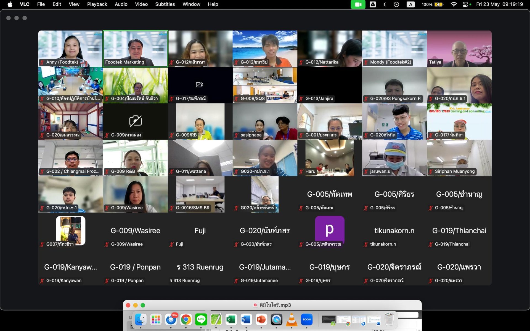530x331 pixels.
Task: Restore the minimized dark terminal window in dock
Action: click(328, 320)
